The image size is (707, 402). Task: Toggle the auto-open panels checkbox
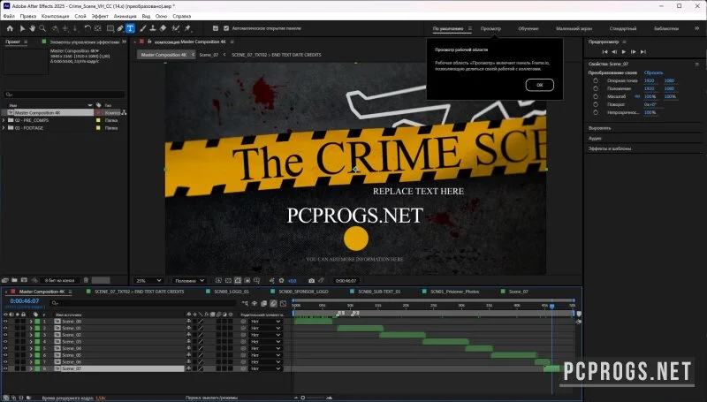226,28
